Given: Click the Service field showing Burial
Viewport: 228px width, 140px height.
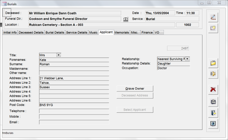Looking at the screenshot, I should [x=172, y=19].
